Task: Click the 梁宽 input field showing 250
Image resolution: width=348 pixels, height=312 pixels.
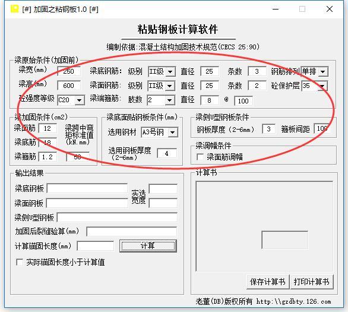Action: pyautogui.click(x=69, y=71)
